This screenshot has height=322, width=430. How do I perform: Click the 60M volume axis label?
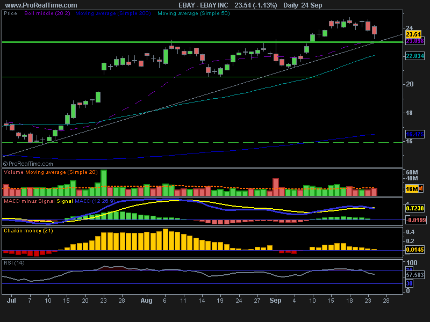[412, 172]
